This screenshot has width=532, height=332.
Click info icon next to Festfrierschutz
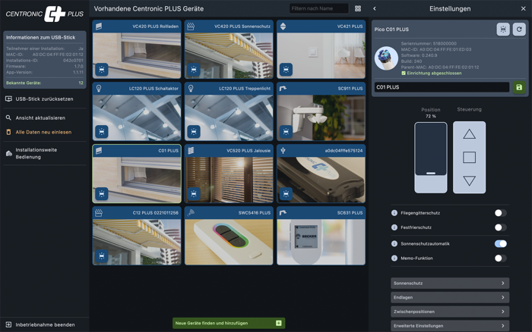point(394,227)
